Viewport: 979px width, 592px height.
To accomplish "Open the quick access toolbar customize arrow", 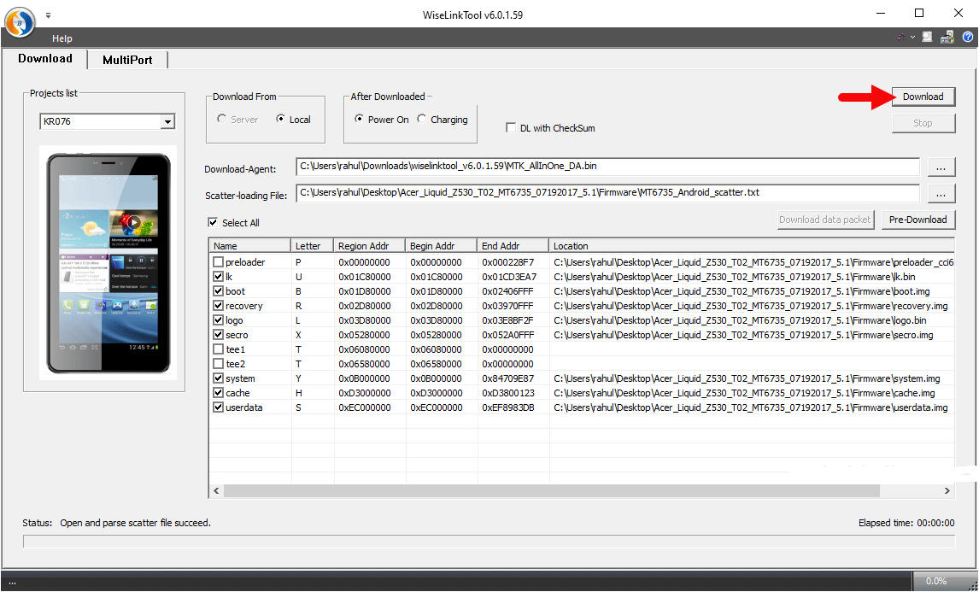I will click(48, 15).
